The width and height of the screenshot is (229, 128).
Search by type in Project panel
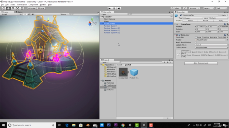click(x=165, y=62)
